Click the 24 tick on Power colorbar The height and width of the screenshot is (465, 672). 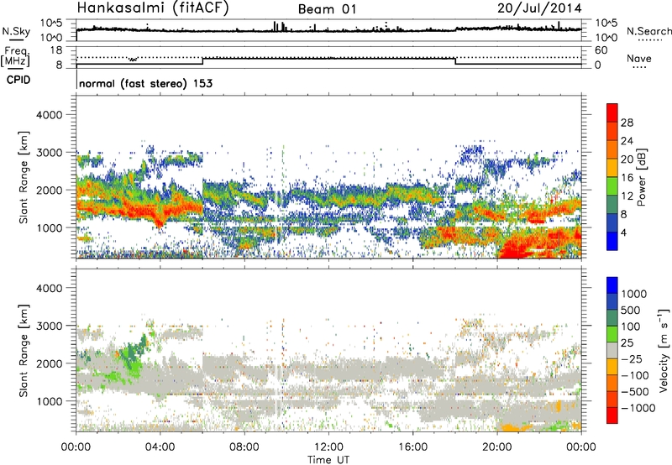point(627,141)
